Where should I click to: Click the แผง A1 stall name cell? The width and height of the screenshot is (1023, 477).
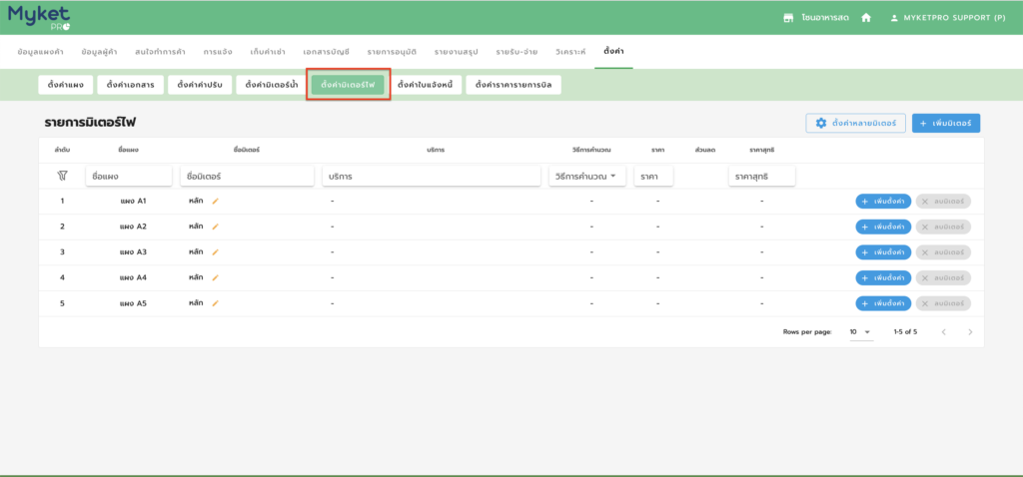pos(134,202)
